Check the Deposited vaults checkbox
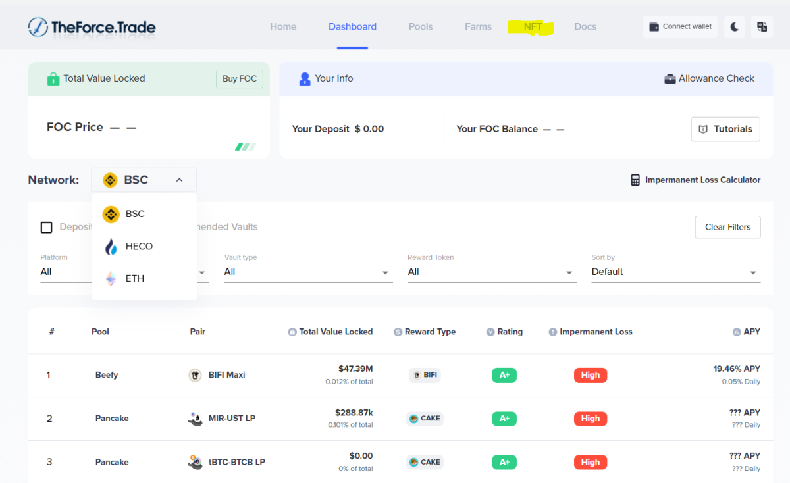The image size is (790, 483). 47,228
